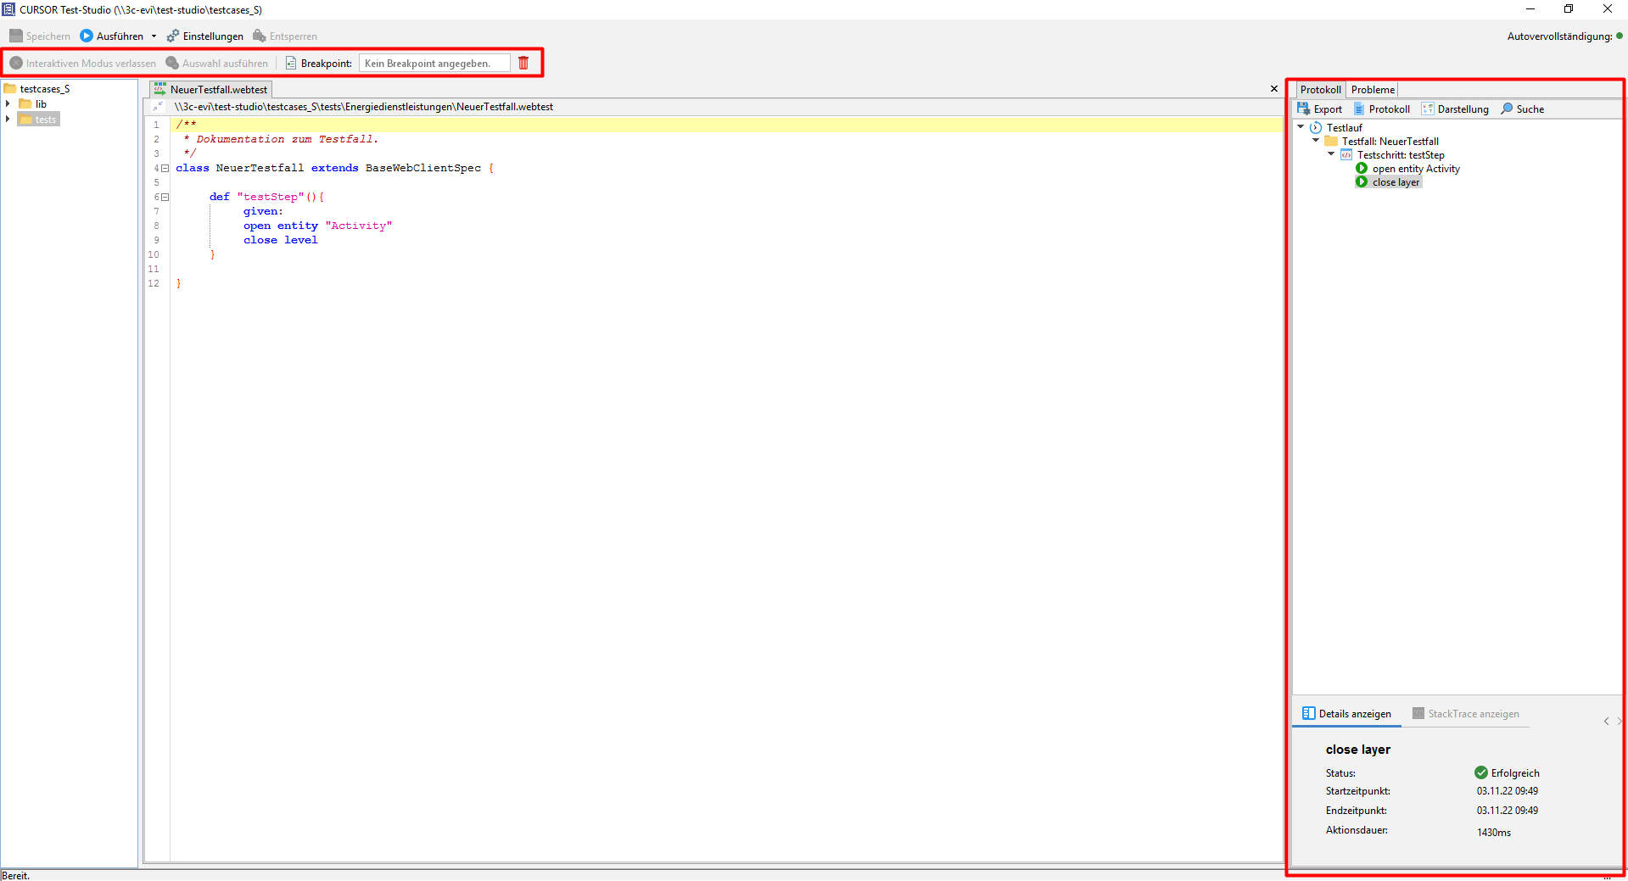This screenshot has width=1628, height=881.
Task: Click the Breakpoint document icon
Action: [x=291, y=63]
